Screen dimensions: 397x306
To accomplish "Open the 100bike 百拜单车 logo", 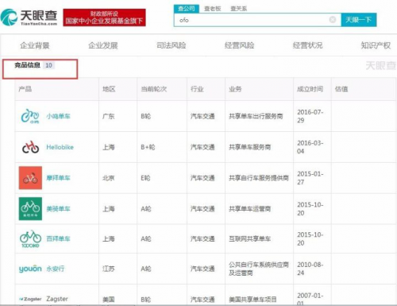I will [x=30, y=238].
